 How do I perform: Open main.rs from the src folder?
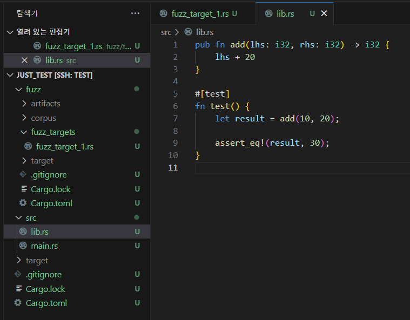(x=44, y=246)
